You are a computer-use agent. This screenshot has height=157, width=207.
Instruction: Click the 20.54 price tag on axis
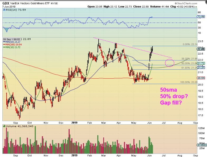(x=201, y=78)
